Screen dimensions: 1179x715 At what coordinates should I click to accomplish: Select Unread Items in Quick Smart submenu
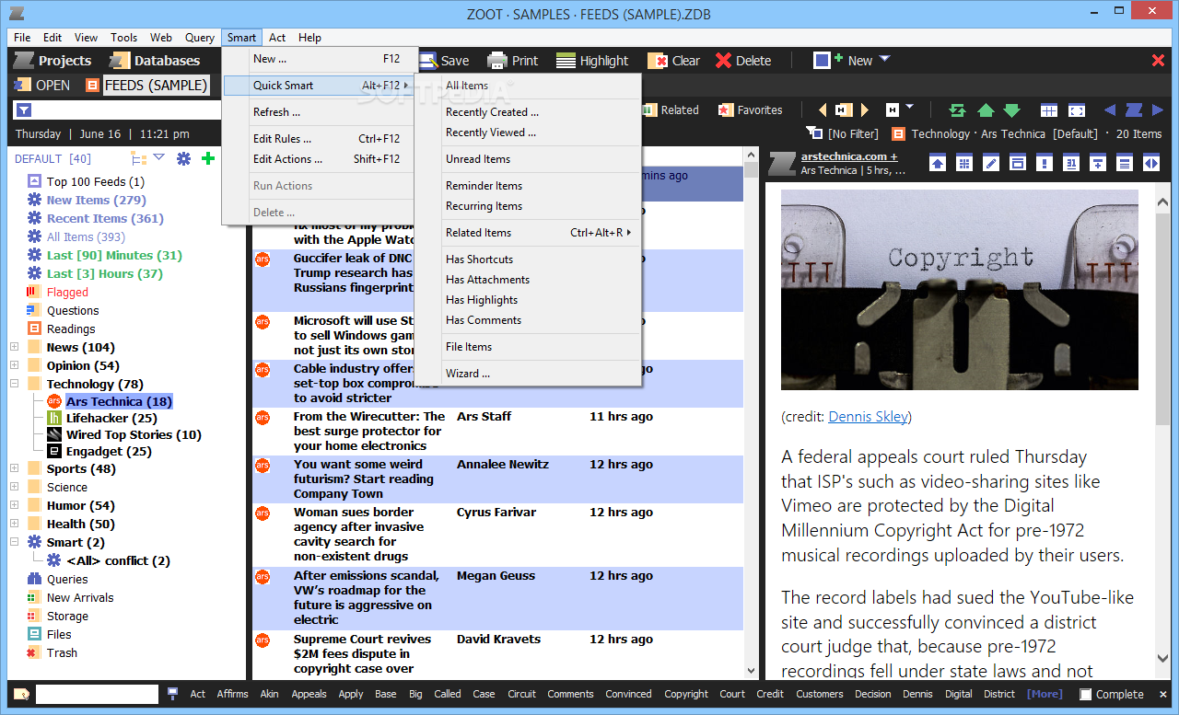click(528, 159)
